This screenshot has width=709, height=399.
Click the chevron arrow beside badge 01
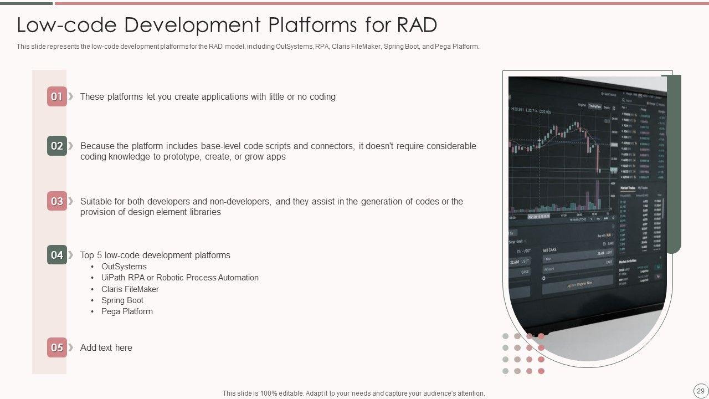click(x=71, y=96)
